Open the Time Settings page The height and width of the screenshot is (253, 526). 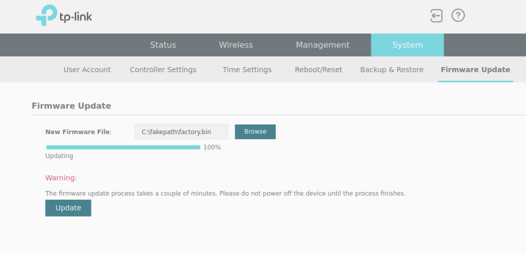pyautogui.click(x=247, y=70)
